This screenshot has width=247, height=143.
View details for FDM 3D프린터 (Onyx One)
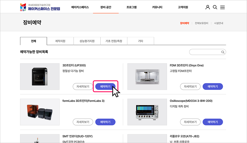190,87
